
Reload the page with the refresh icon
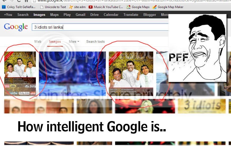pyautogui.click(x=19, y=1)
